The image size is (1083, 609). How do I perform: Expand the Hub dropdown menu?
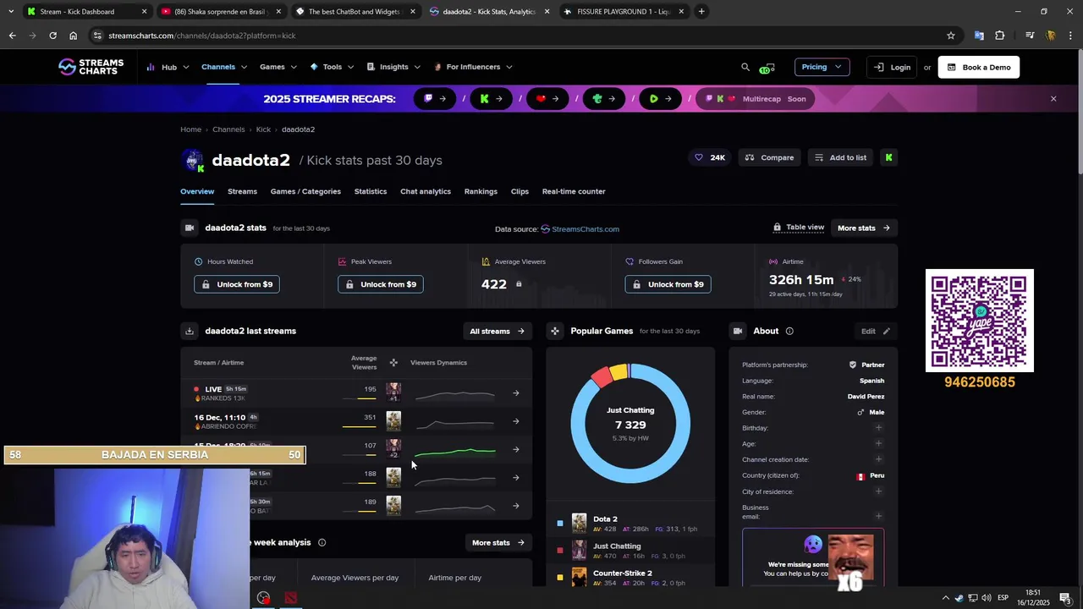pyautogui.click(x=168, y=67)
